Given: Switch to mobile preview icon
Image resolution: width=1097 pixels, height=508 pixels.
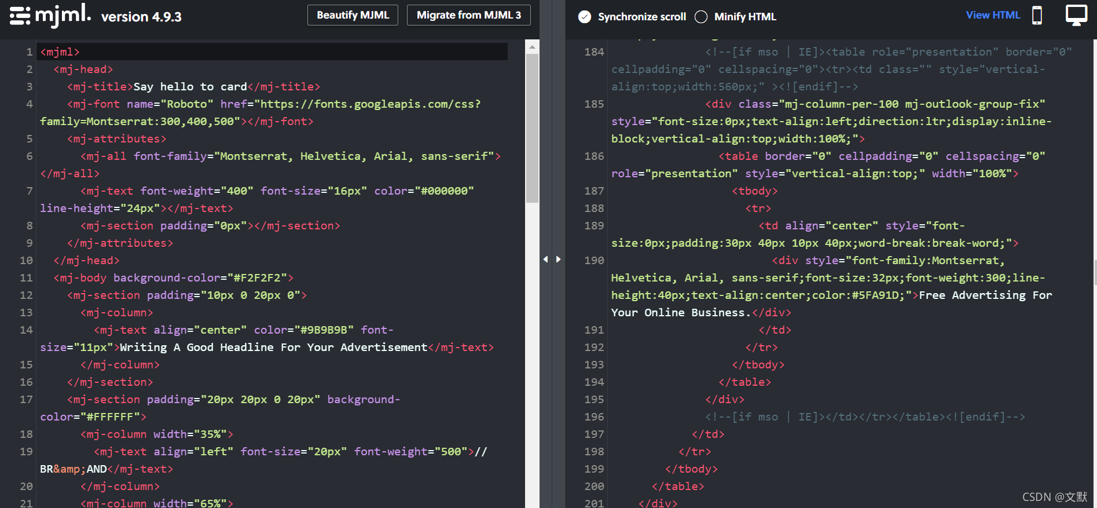Looking at the screenshot, I should pyautogui.click(x=1037, y=16).
